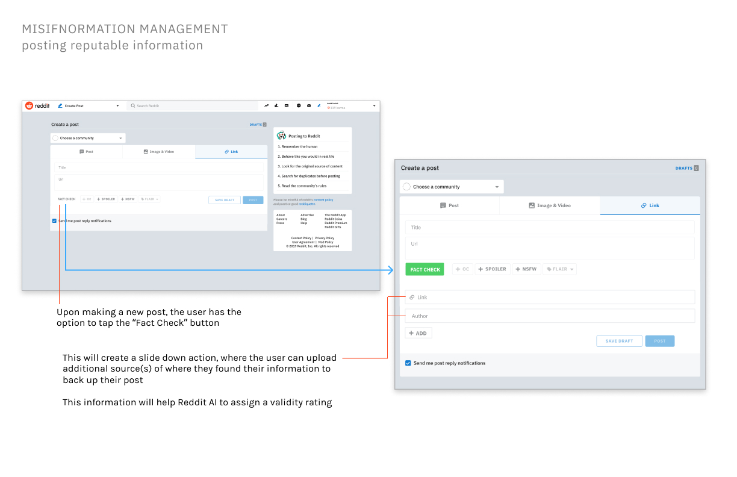This screenshot has width=737, height=477.
Task: Focus the Author input field
Action: click(x=550, y=316)
